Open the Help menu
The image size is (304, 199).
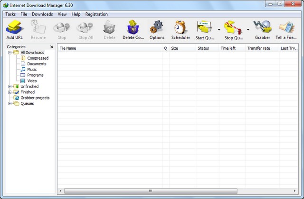click(x=76, y=14)
